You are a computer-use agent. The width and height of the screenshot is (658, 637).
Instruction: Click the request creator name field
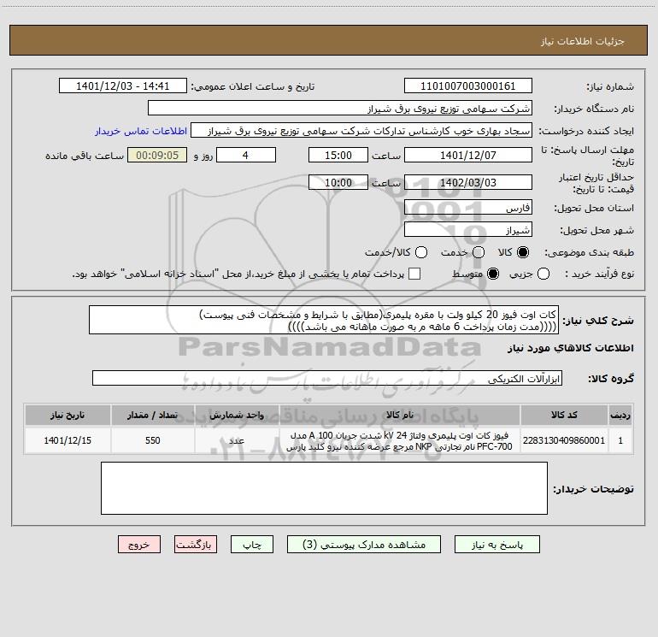click(x=361, y=130)
